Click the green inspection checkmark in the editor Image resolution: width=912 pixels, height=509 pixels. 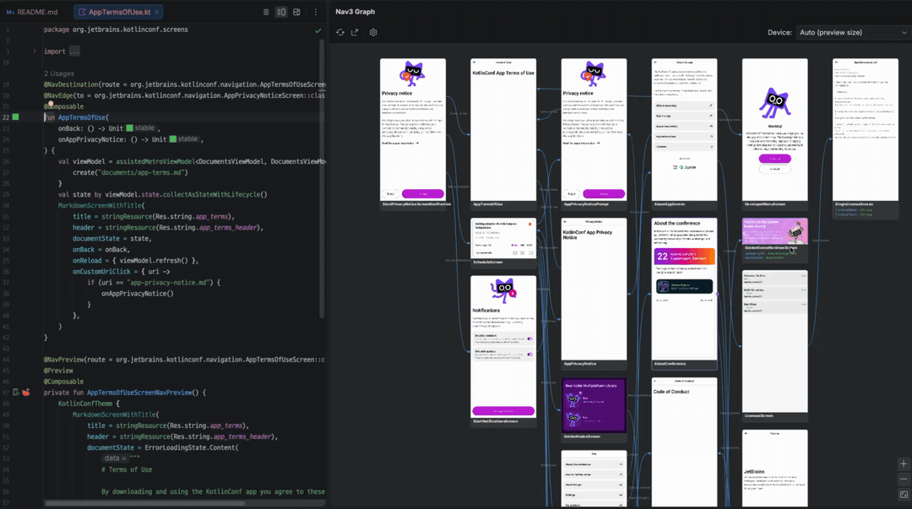click(318, 30)
